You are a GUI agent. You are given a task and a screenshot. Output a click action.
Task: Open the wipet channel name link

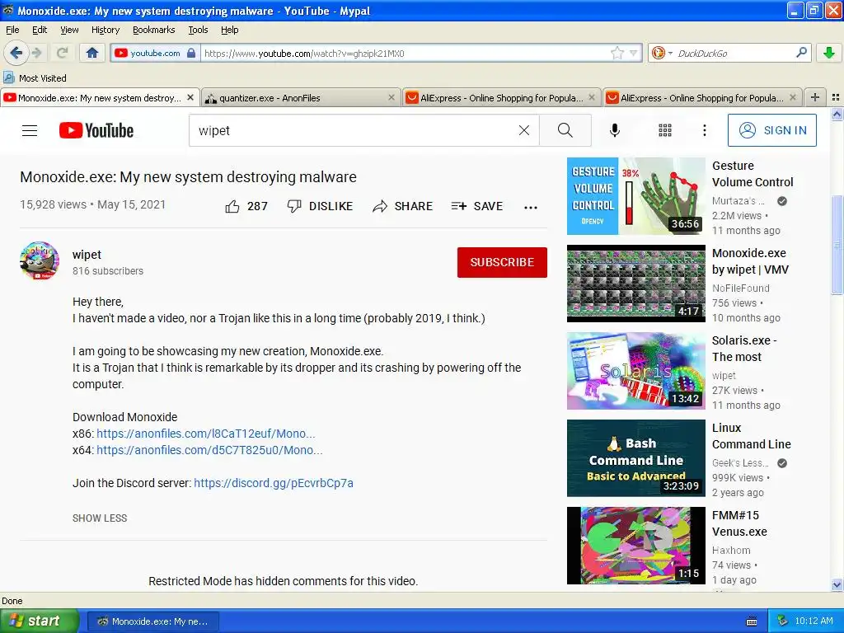point(87,255)
